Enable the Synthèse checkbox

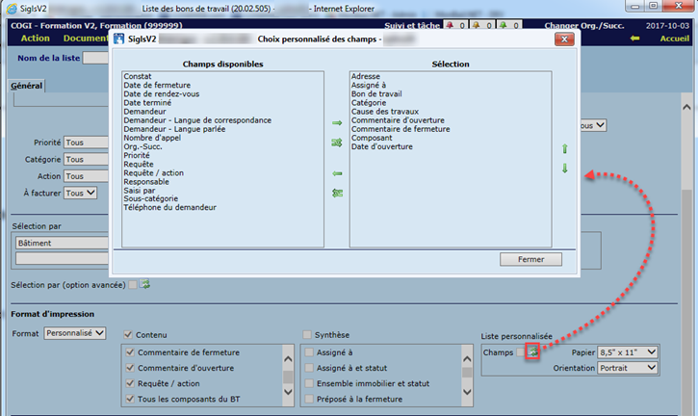click(306, 334)
